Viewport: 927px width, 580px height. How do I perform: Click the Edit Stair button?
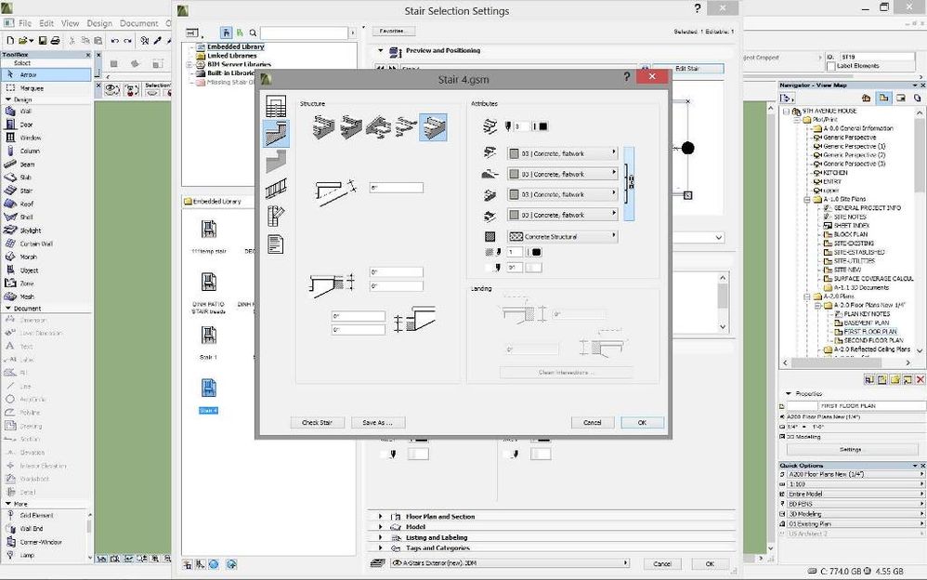687,69
